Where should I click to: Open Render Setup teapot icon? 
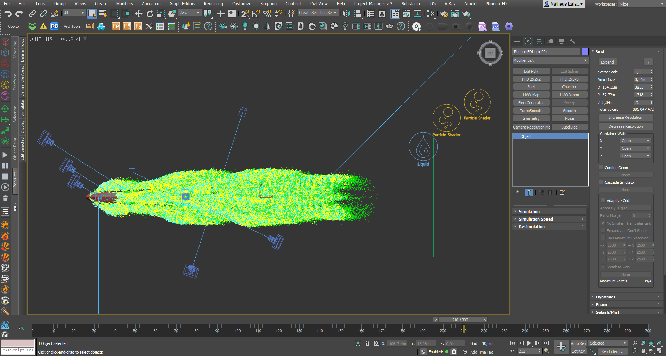point(444,14)
